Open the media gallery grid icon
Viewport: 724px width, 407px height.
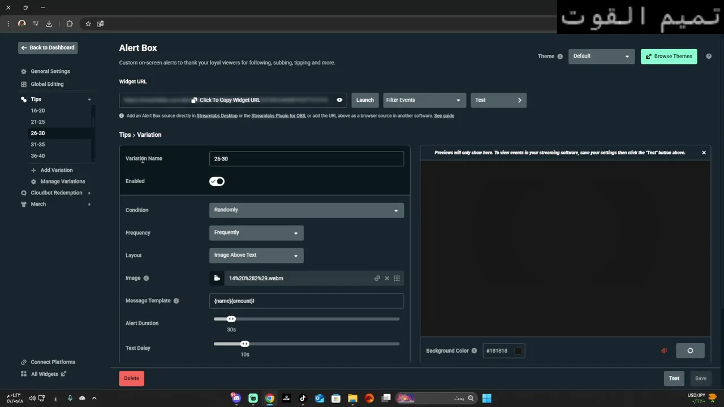tap(397, 278)
